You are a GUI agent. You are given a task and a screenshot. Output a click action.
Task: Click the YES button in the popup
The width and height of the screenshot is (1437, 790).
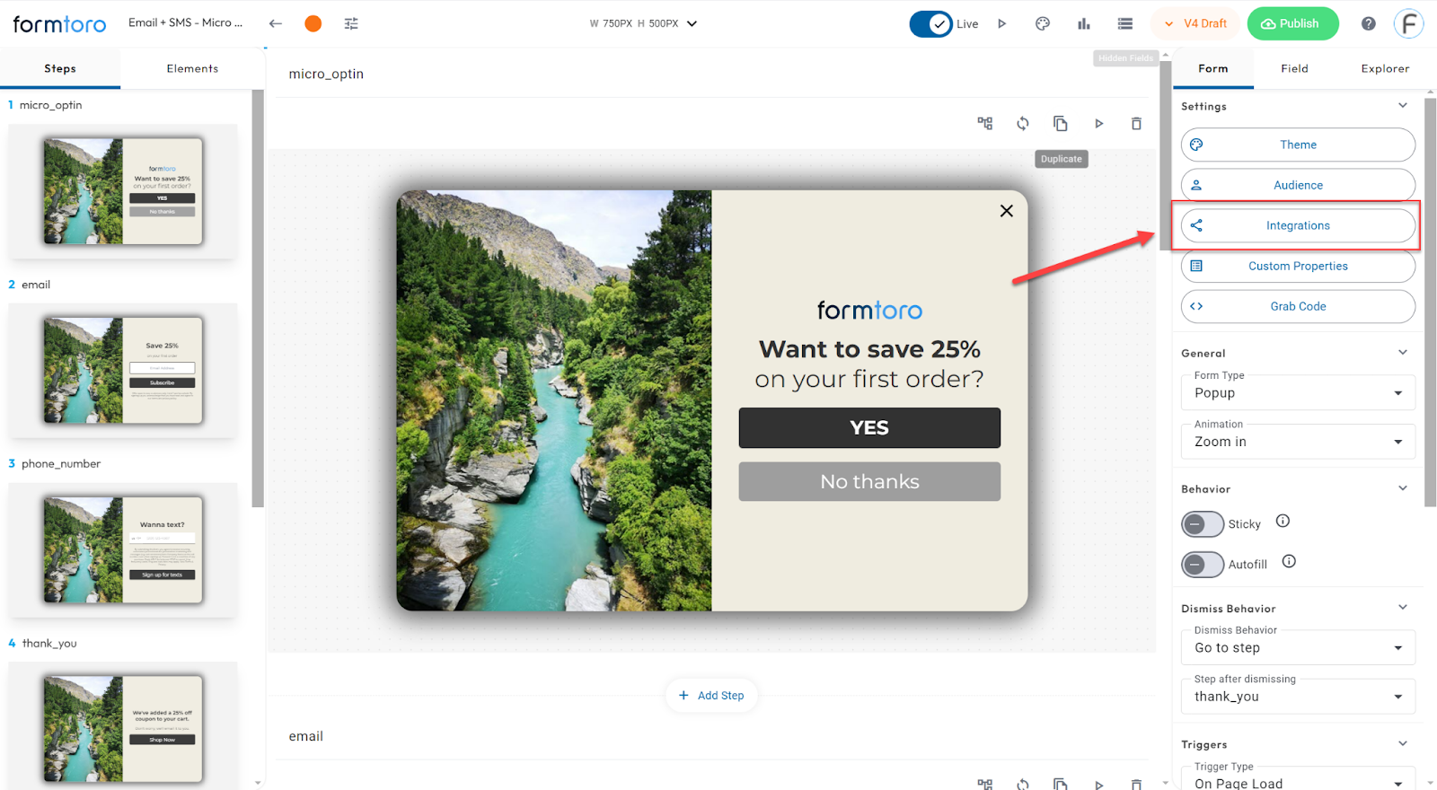[869, 428]
